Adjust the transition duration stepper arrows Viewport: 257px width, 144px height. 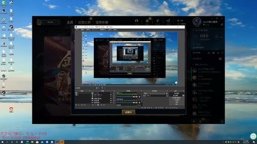pos(167,96)
